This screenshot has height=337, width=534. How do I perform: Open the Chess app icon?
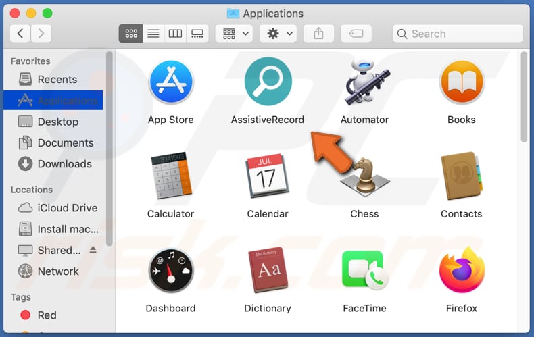[x=365, y=177]
